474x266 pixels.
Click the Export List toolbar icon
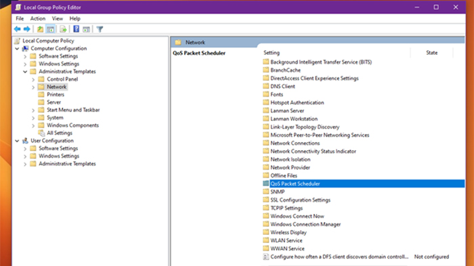click(x=63, y=29)
